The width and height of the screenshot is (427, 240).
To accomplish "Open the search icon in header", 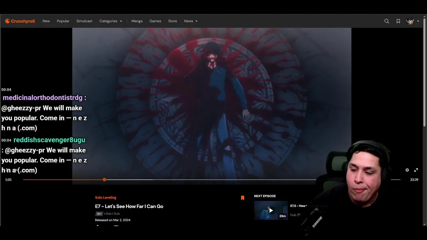I will (x=387, y=21).
